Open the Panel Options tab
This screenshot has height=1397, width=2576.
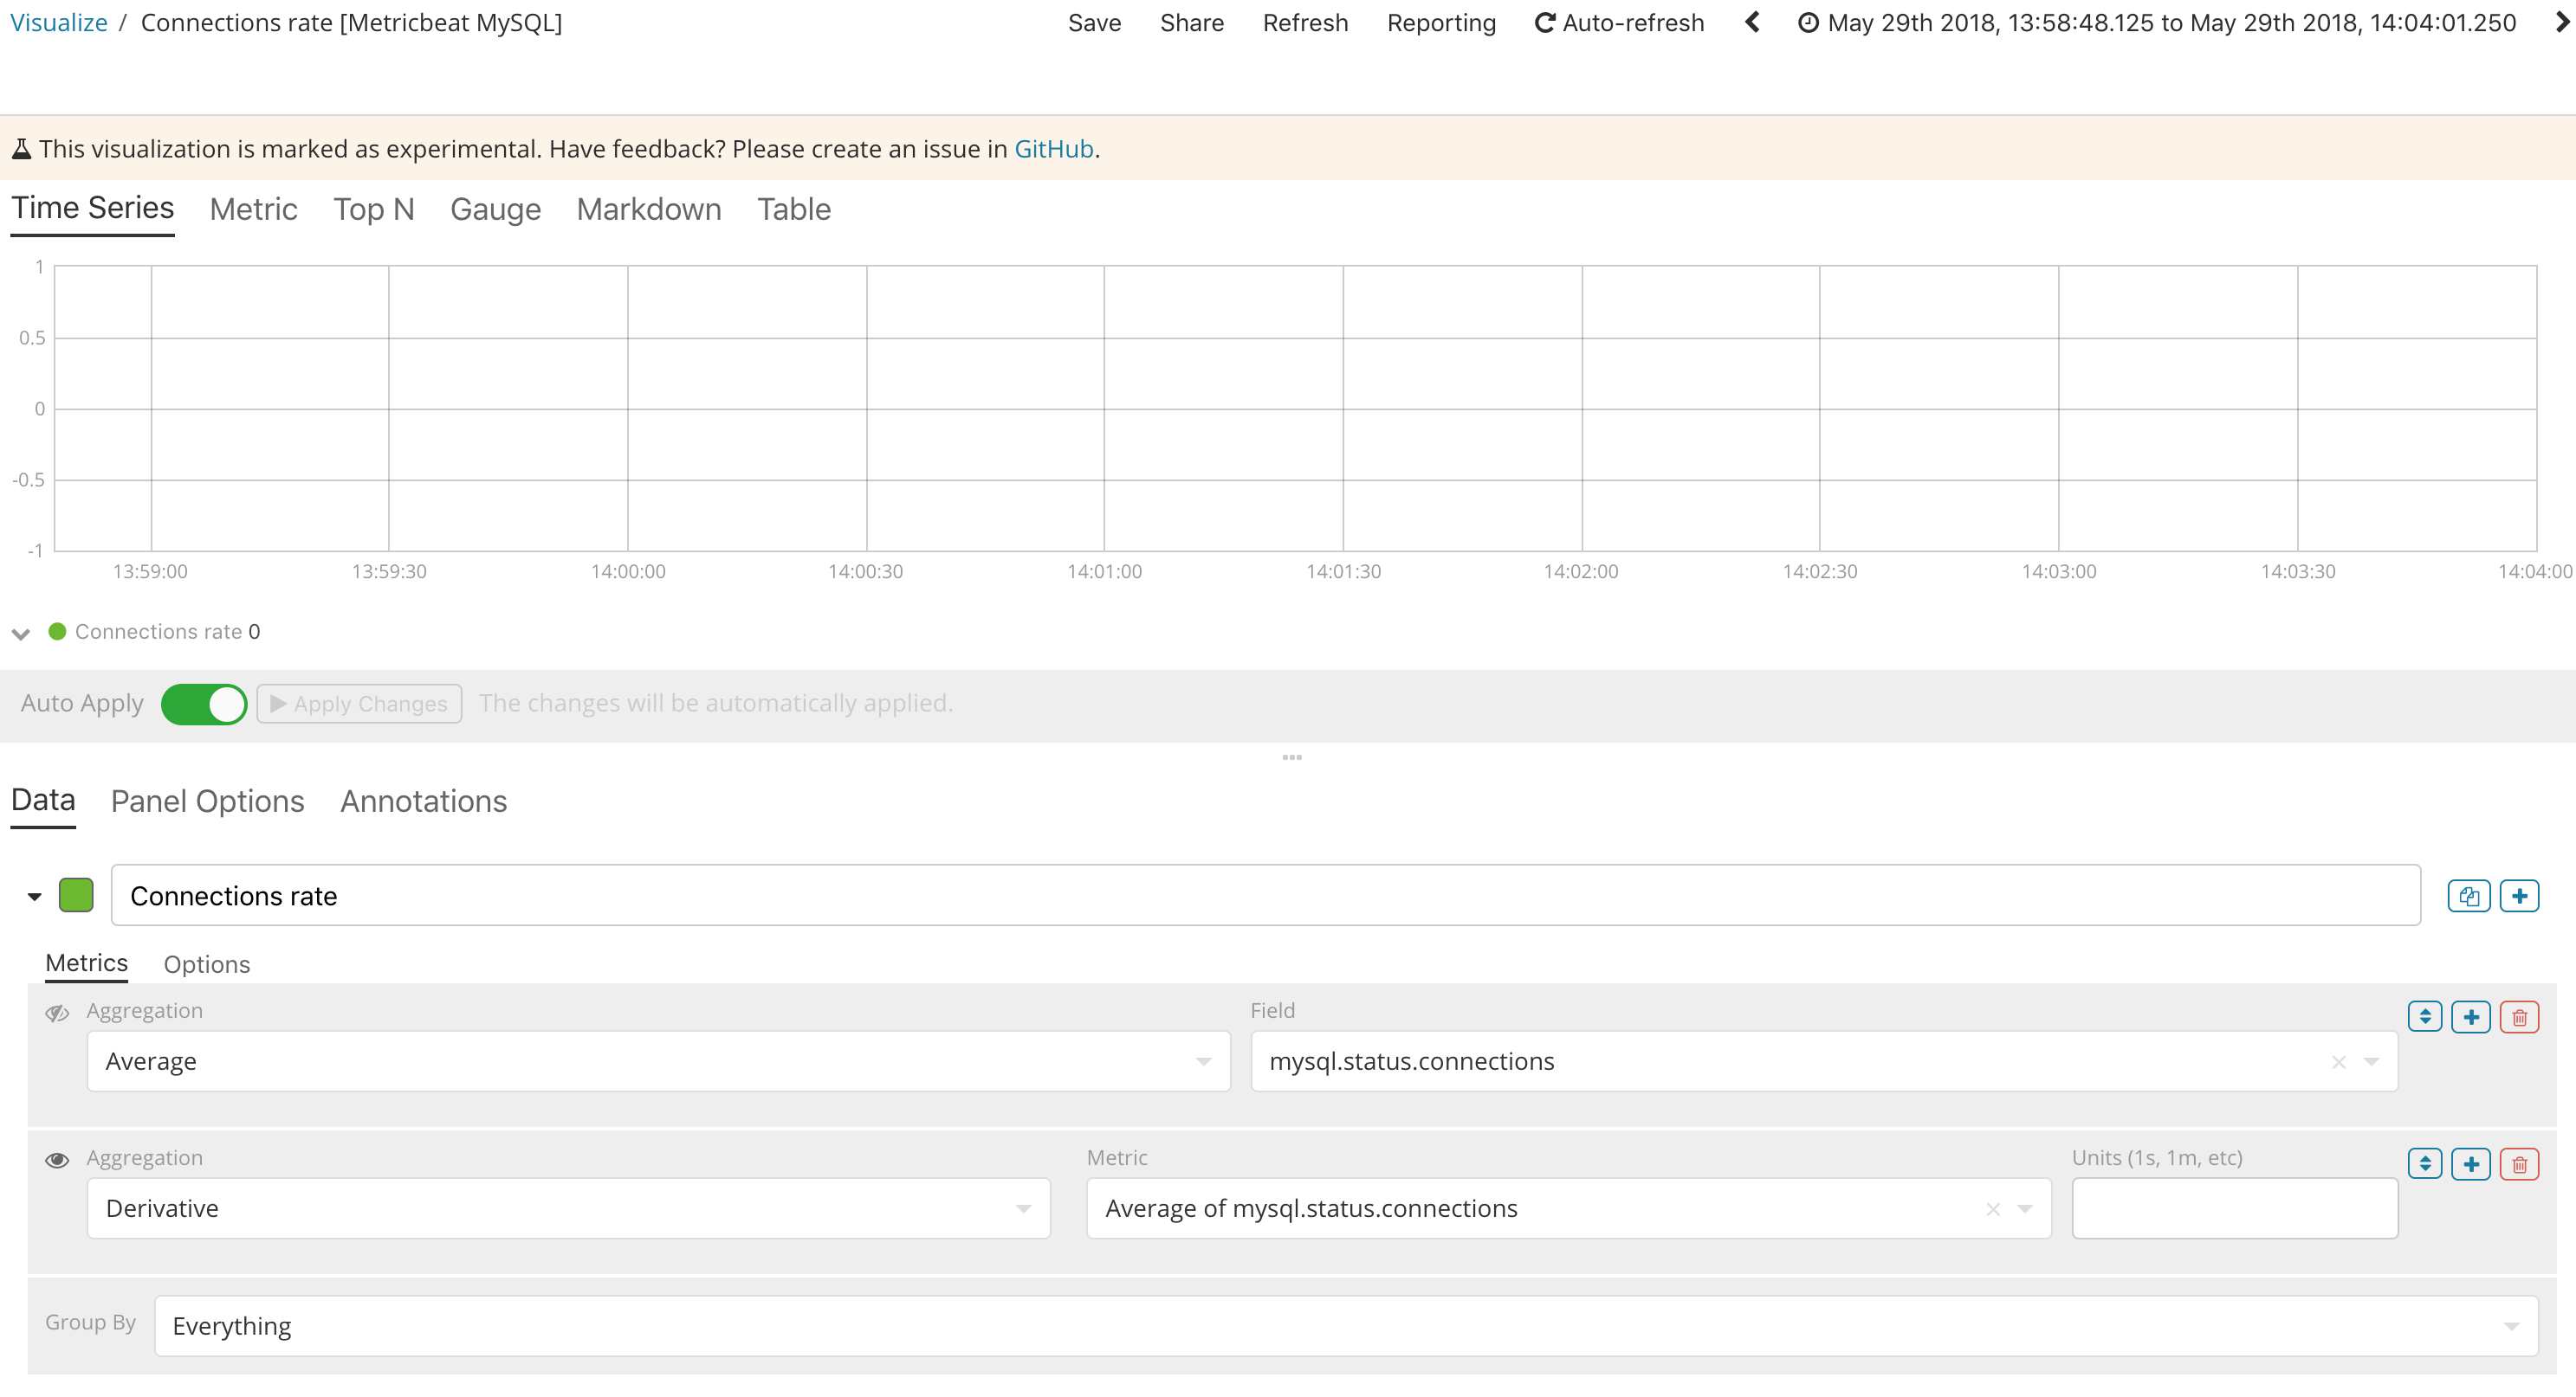[207, 802]
